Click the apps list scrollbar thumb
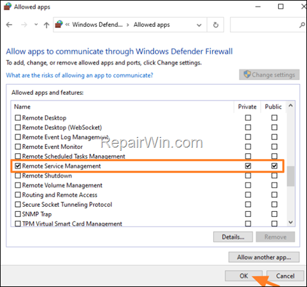307x287 pixels. (290, 176)
